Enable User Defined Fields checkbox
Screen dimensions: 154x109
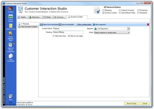120,13
